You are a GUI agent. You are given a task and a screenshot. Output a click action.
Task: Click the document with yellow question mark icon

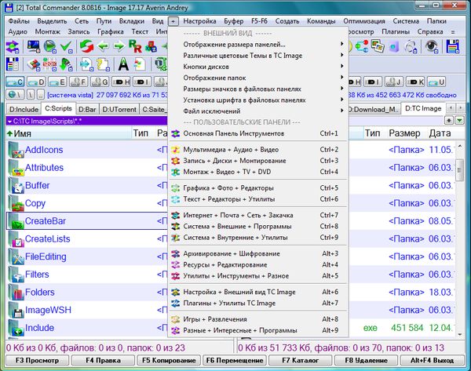pyautogui.click(x=103, y=64)
